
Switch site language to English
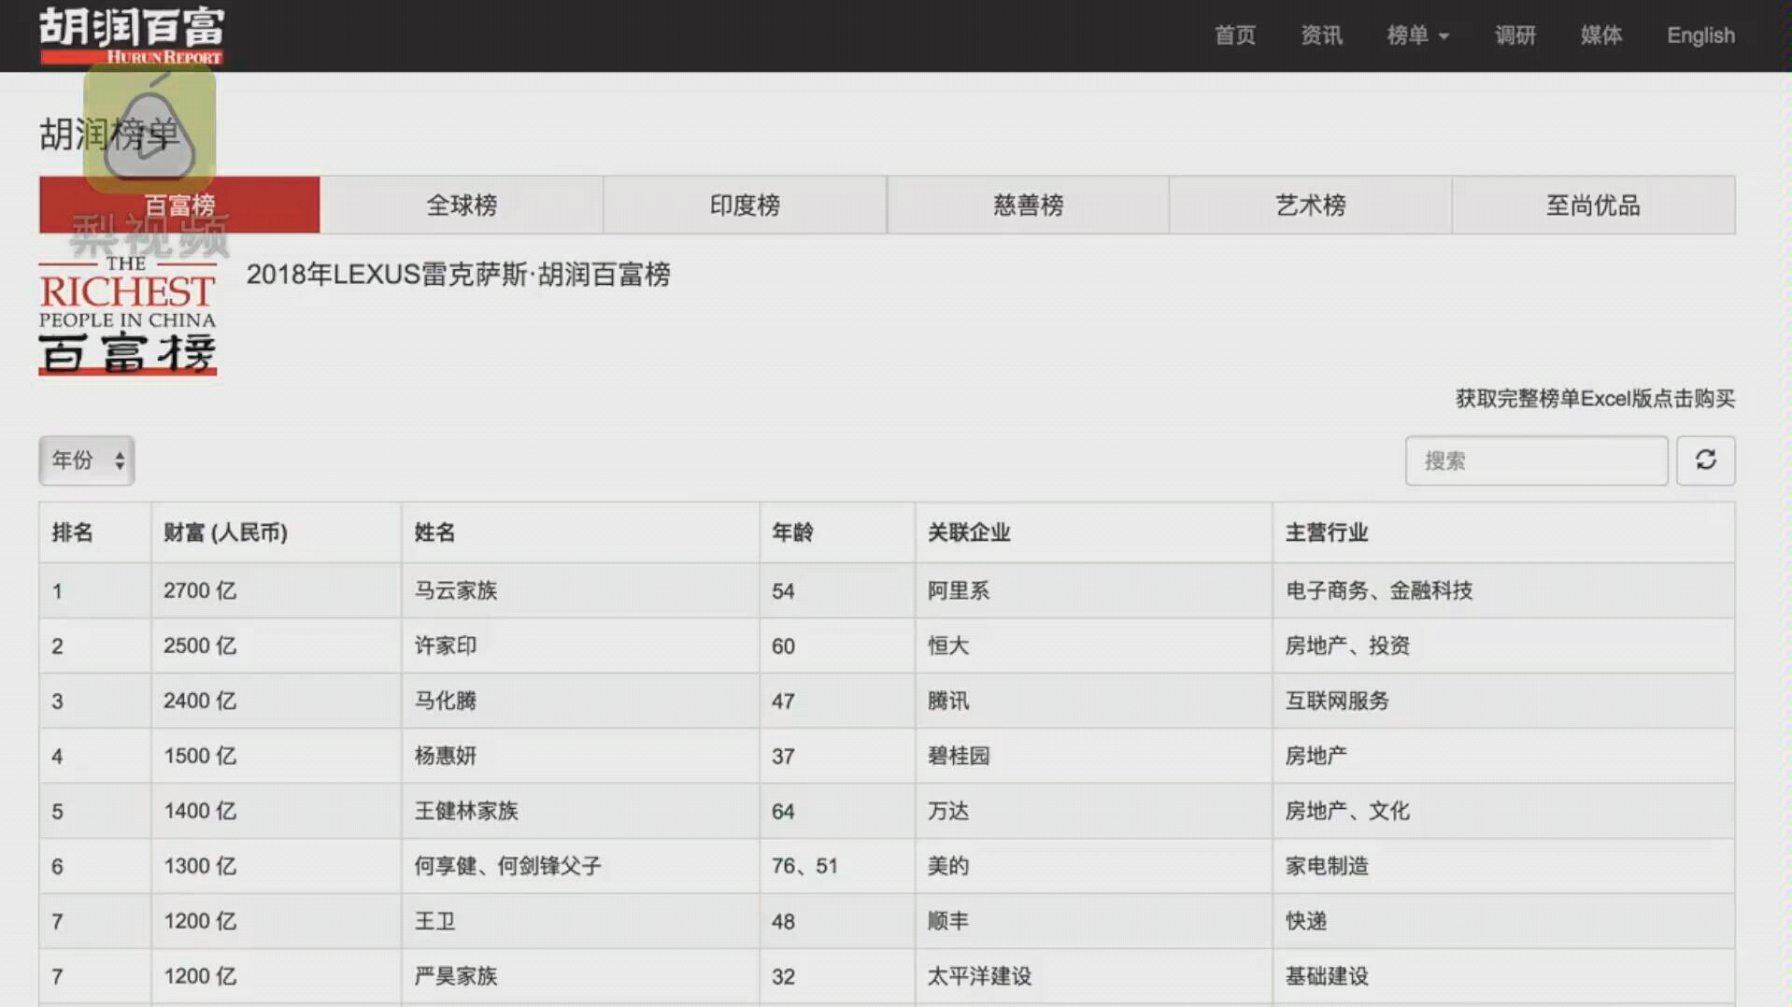[1700, 35]
